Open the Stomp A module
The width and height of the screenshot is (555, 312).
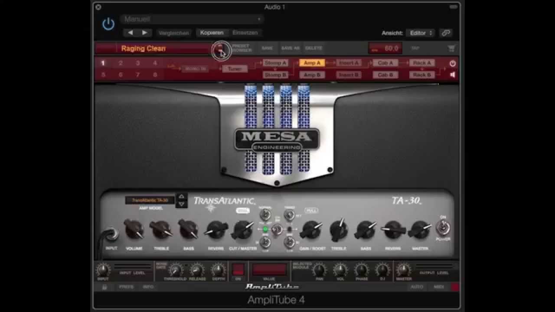275,63
